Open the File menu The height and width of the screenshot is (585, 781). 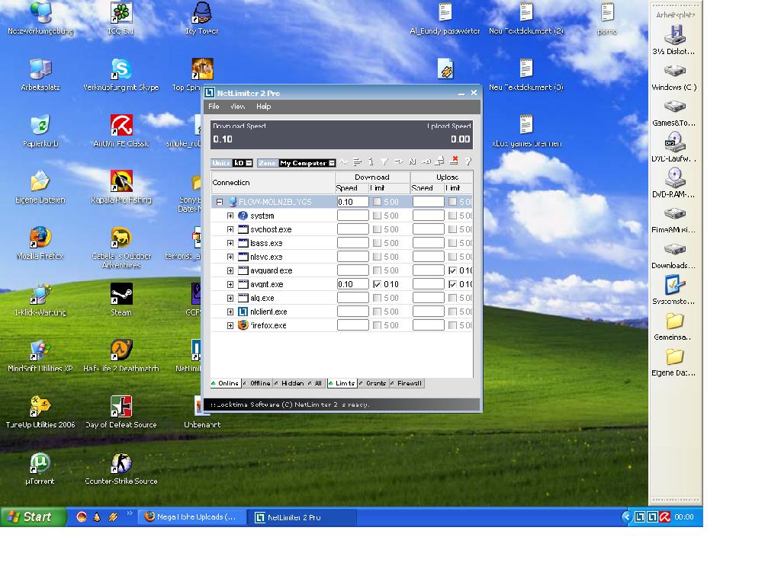(214, 107)
